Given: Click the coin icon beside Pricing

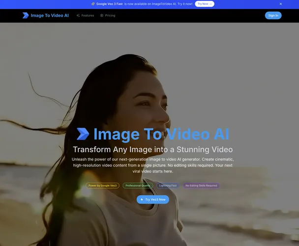Looking at the screenshot, I should coord(102,15).
